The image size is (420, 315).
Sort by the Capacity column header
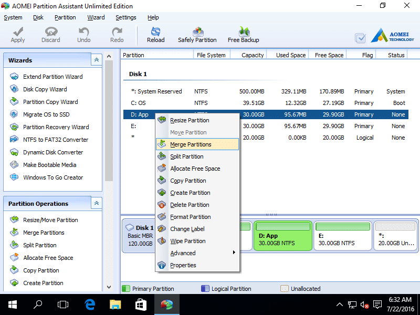click(248, 55)
